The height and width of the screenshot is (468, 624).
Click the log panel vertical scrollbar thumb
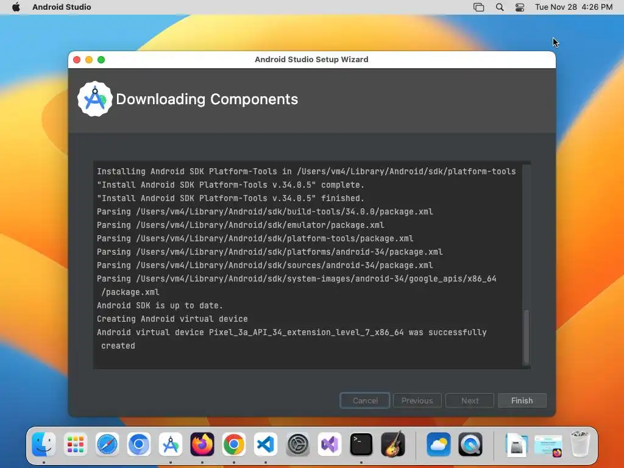526,336
